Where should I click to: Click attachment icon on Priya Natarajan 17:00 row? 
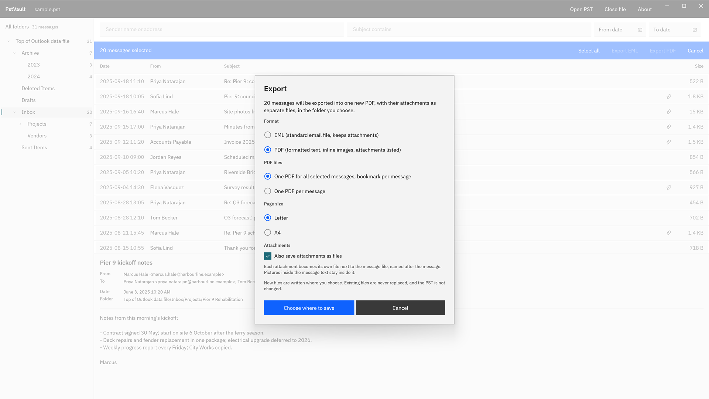click(669, 127)
